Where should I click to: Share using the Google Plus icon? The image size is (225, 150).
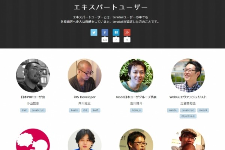point(127,33)
